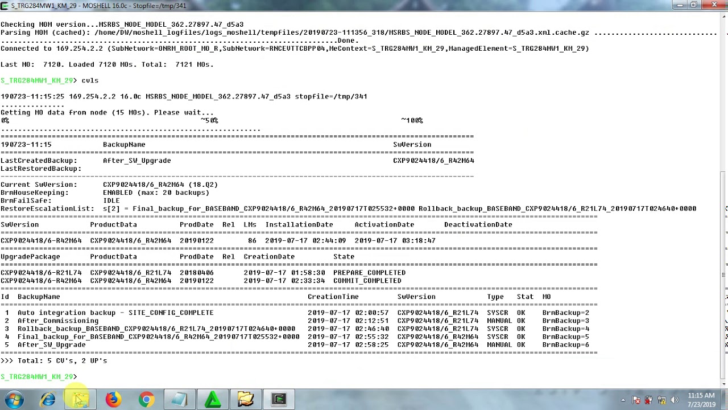Click the red plug tray icon
Screen dimensions: 728x410
[648, 400]
